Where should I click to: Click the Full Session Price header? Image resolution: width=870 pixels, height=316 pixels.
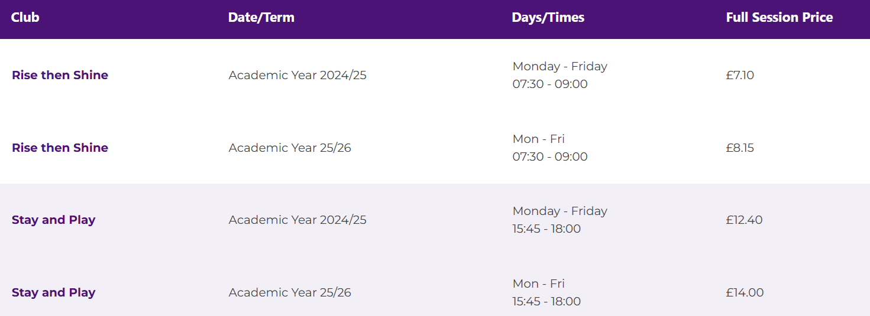[779, 18]
